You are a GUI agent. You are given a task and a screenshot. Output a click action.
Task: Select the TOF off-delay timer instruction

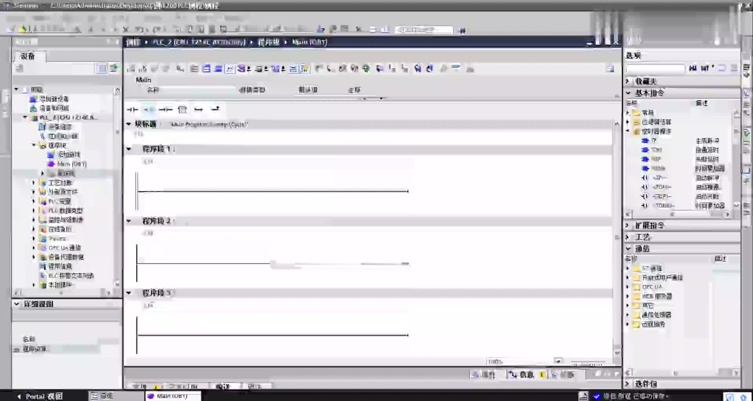point(656,159)
